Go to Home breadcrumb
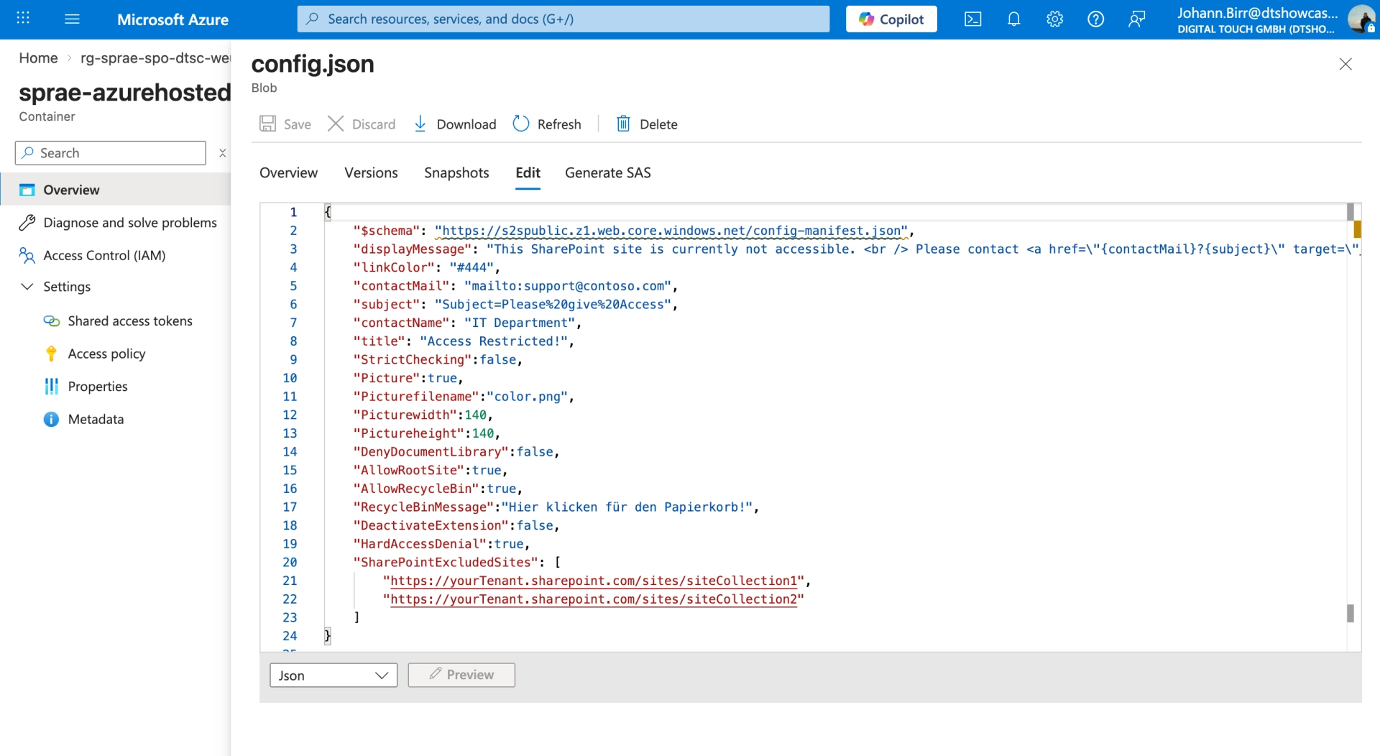Image resolution: width=1380 pixels, height=756 pixels. click(x=38, y=58)
